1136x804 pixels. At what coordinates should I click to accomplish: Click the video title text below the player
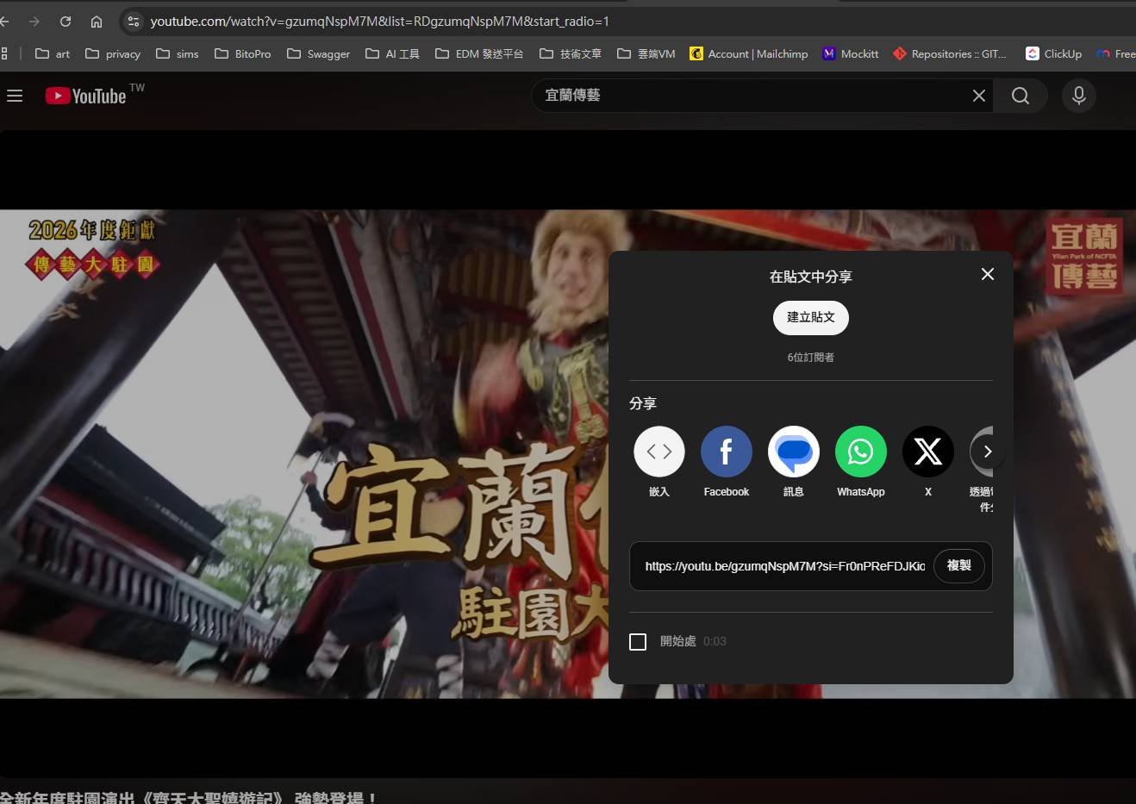coord(190,797)
